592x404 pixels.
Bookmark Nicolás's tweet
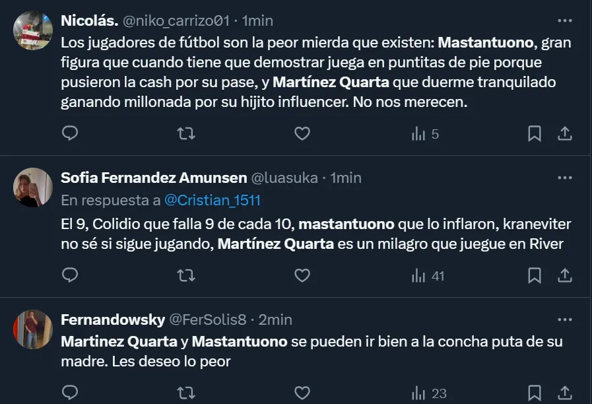click(x=535, y=134)
